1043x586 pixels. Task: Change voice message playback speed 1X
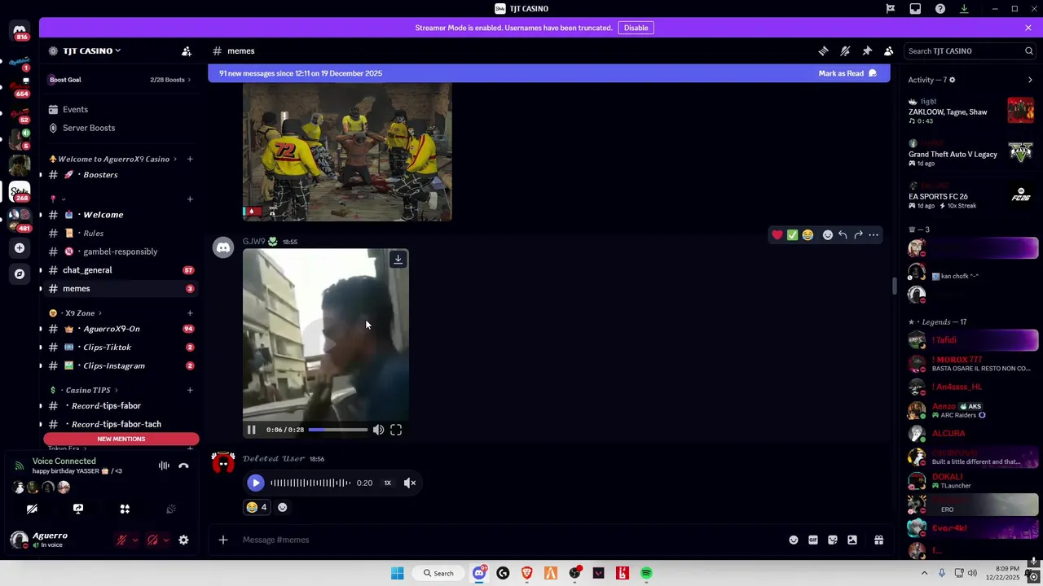(387, 483)
